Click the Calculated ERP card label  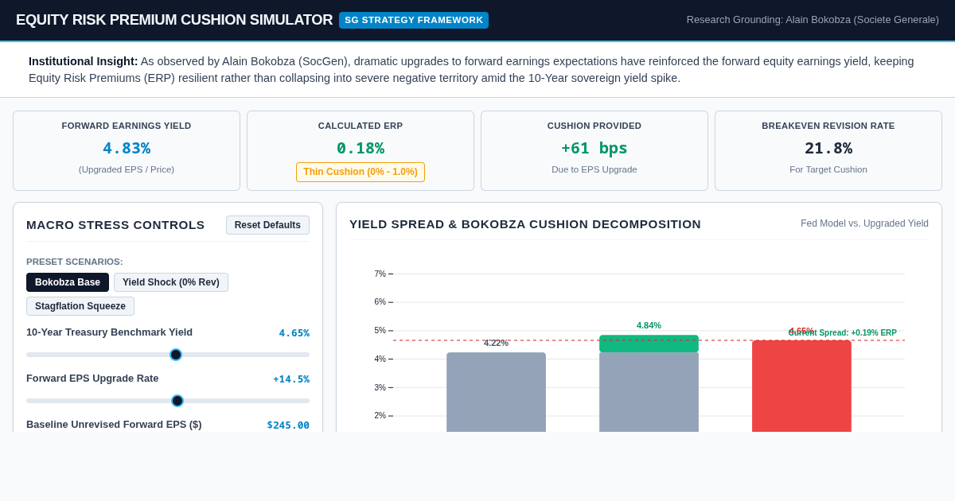click(361, 126)
